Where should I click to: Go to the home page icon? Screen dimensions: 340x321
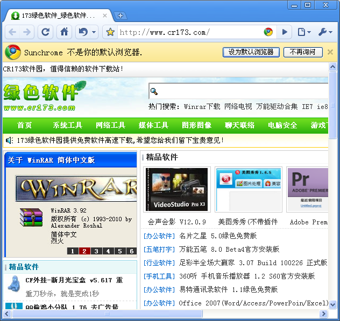coord(64,32)
